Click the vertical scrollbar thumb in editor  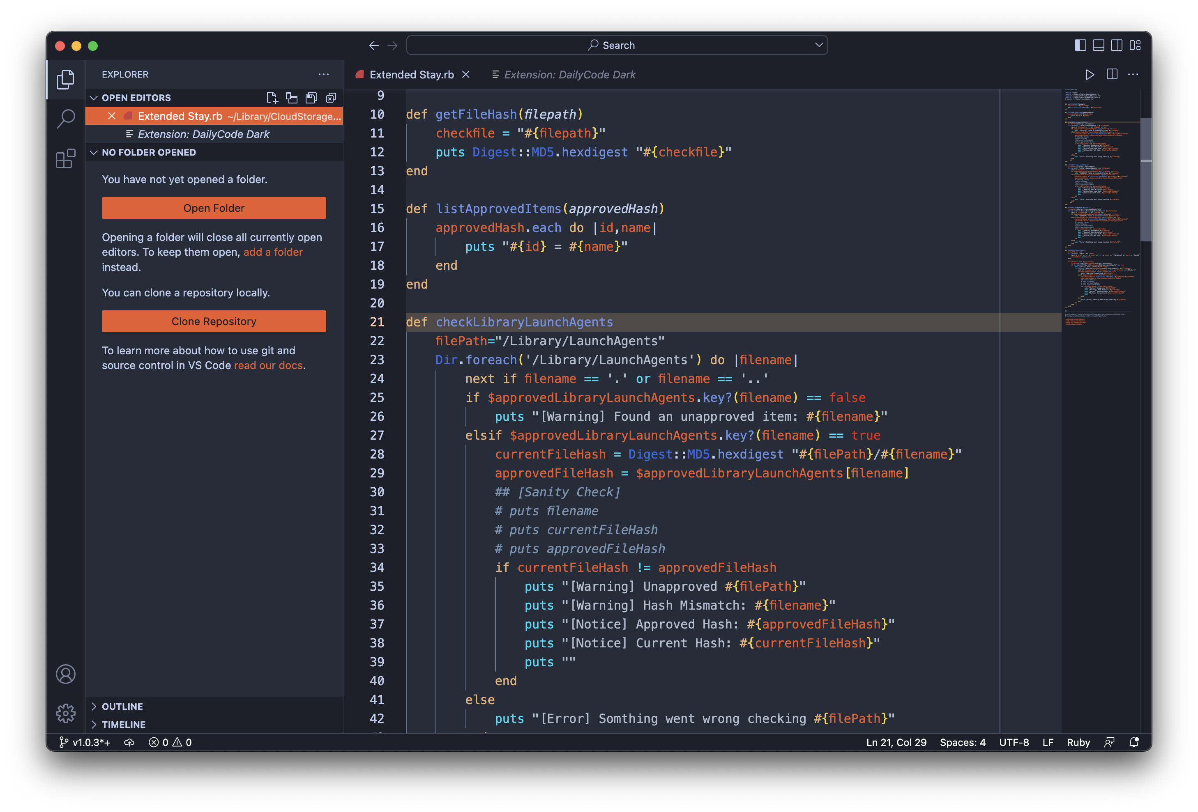(x=1145, y=179)
